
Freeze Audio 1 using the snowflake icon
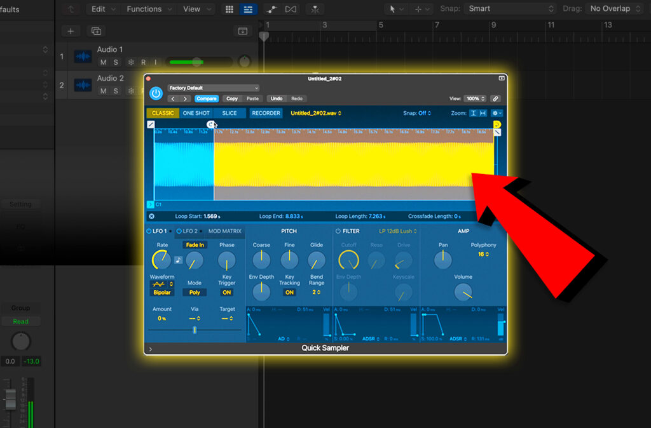[x=132, y=62]
